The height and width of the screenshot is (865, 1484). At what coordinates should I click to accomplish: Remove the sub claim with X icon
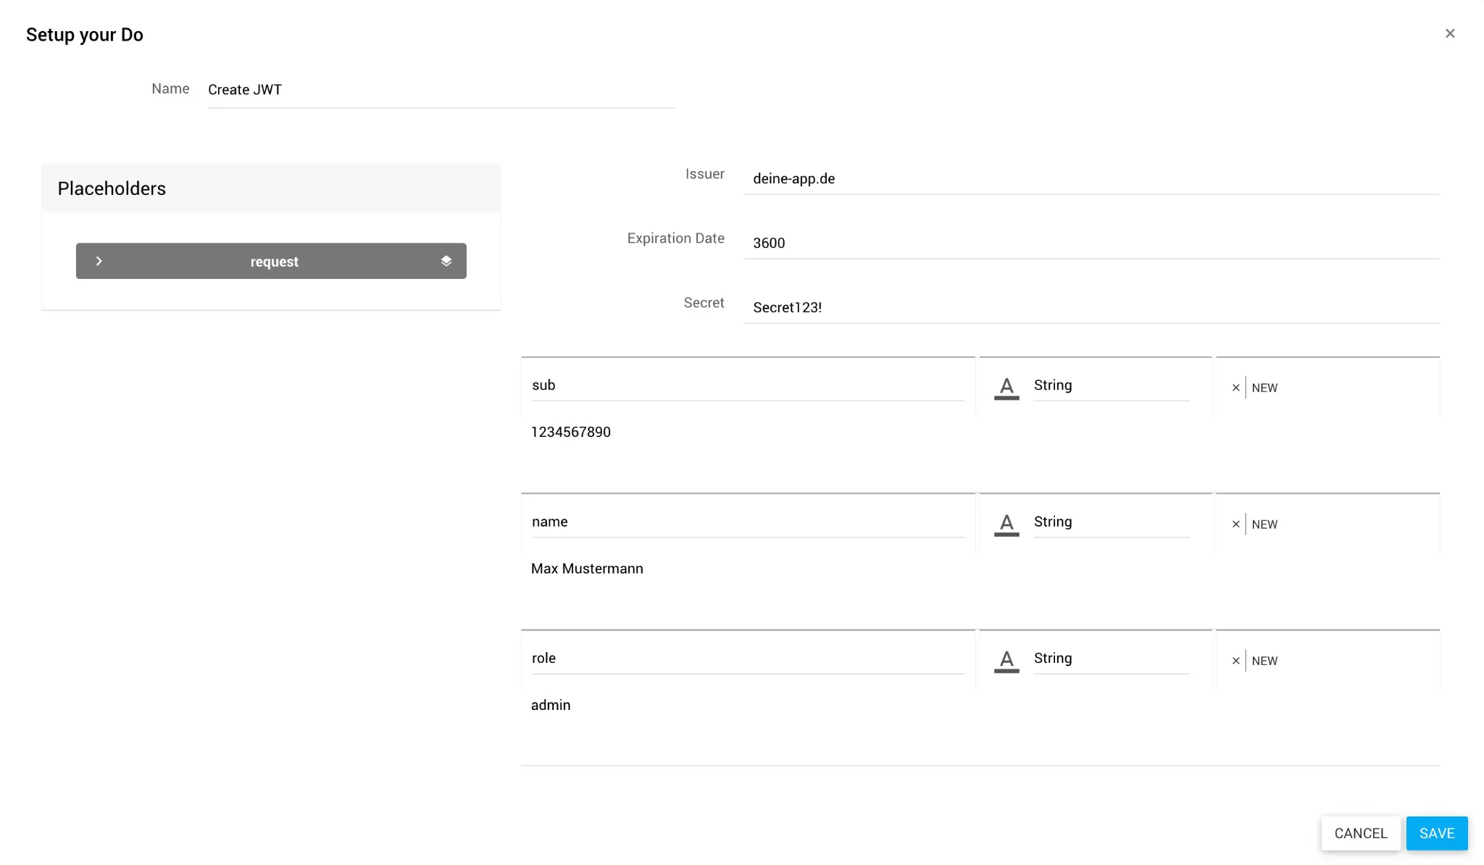[x=1235, y=388]
